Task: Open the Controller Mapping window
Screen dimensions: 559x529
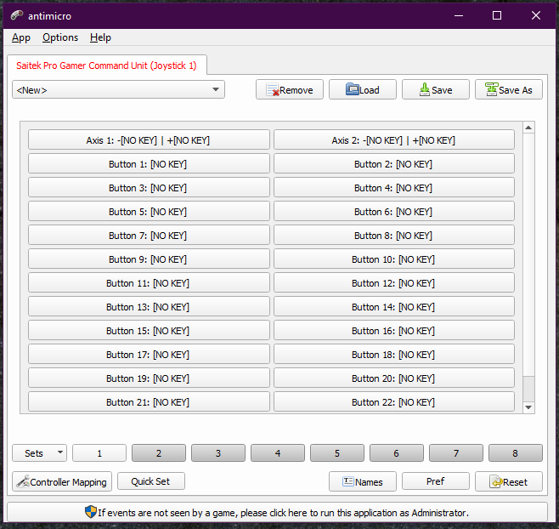Action: tap(62, 481)
